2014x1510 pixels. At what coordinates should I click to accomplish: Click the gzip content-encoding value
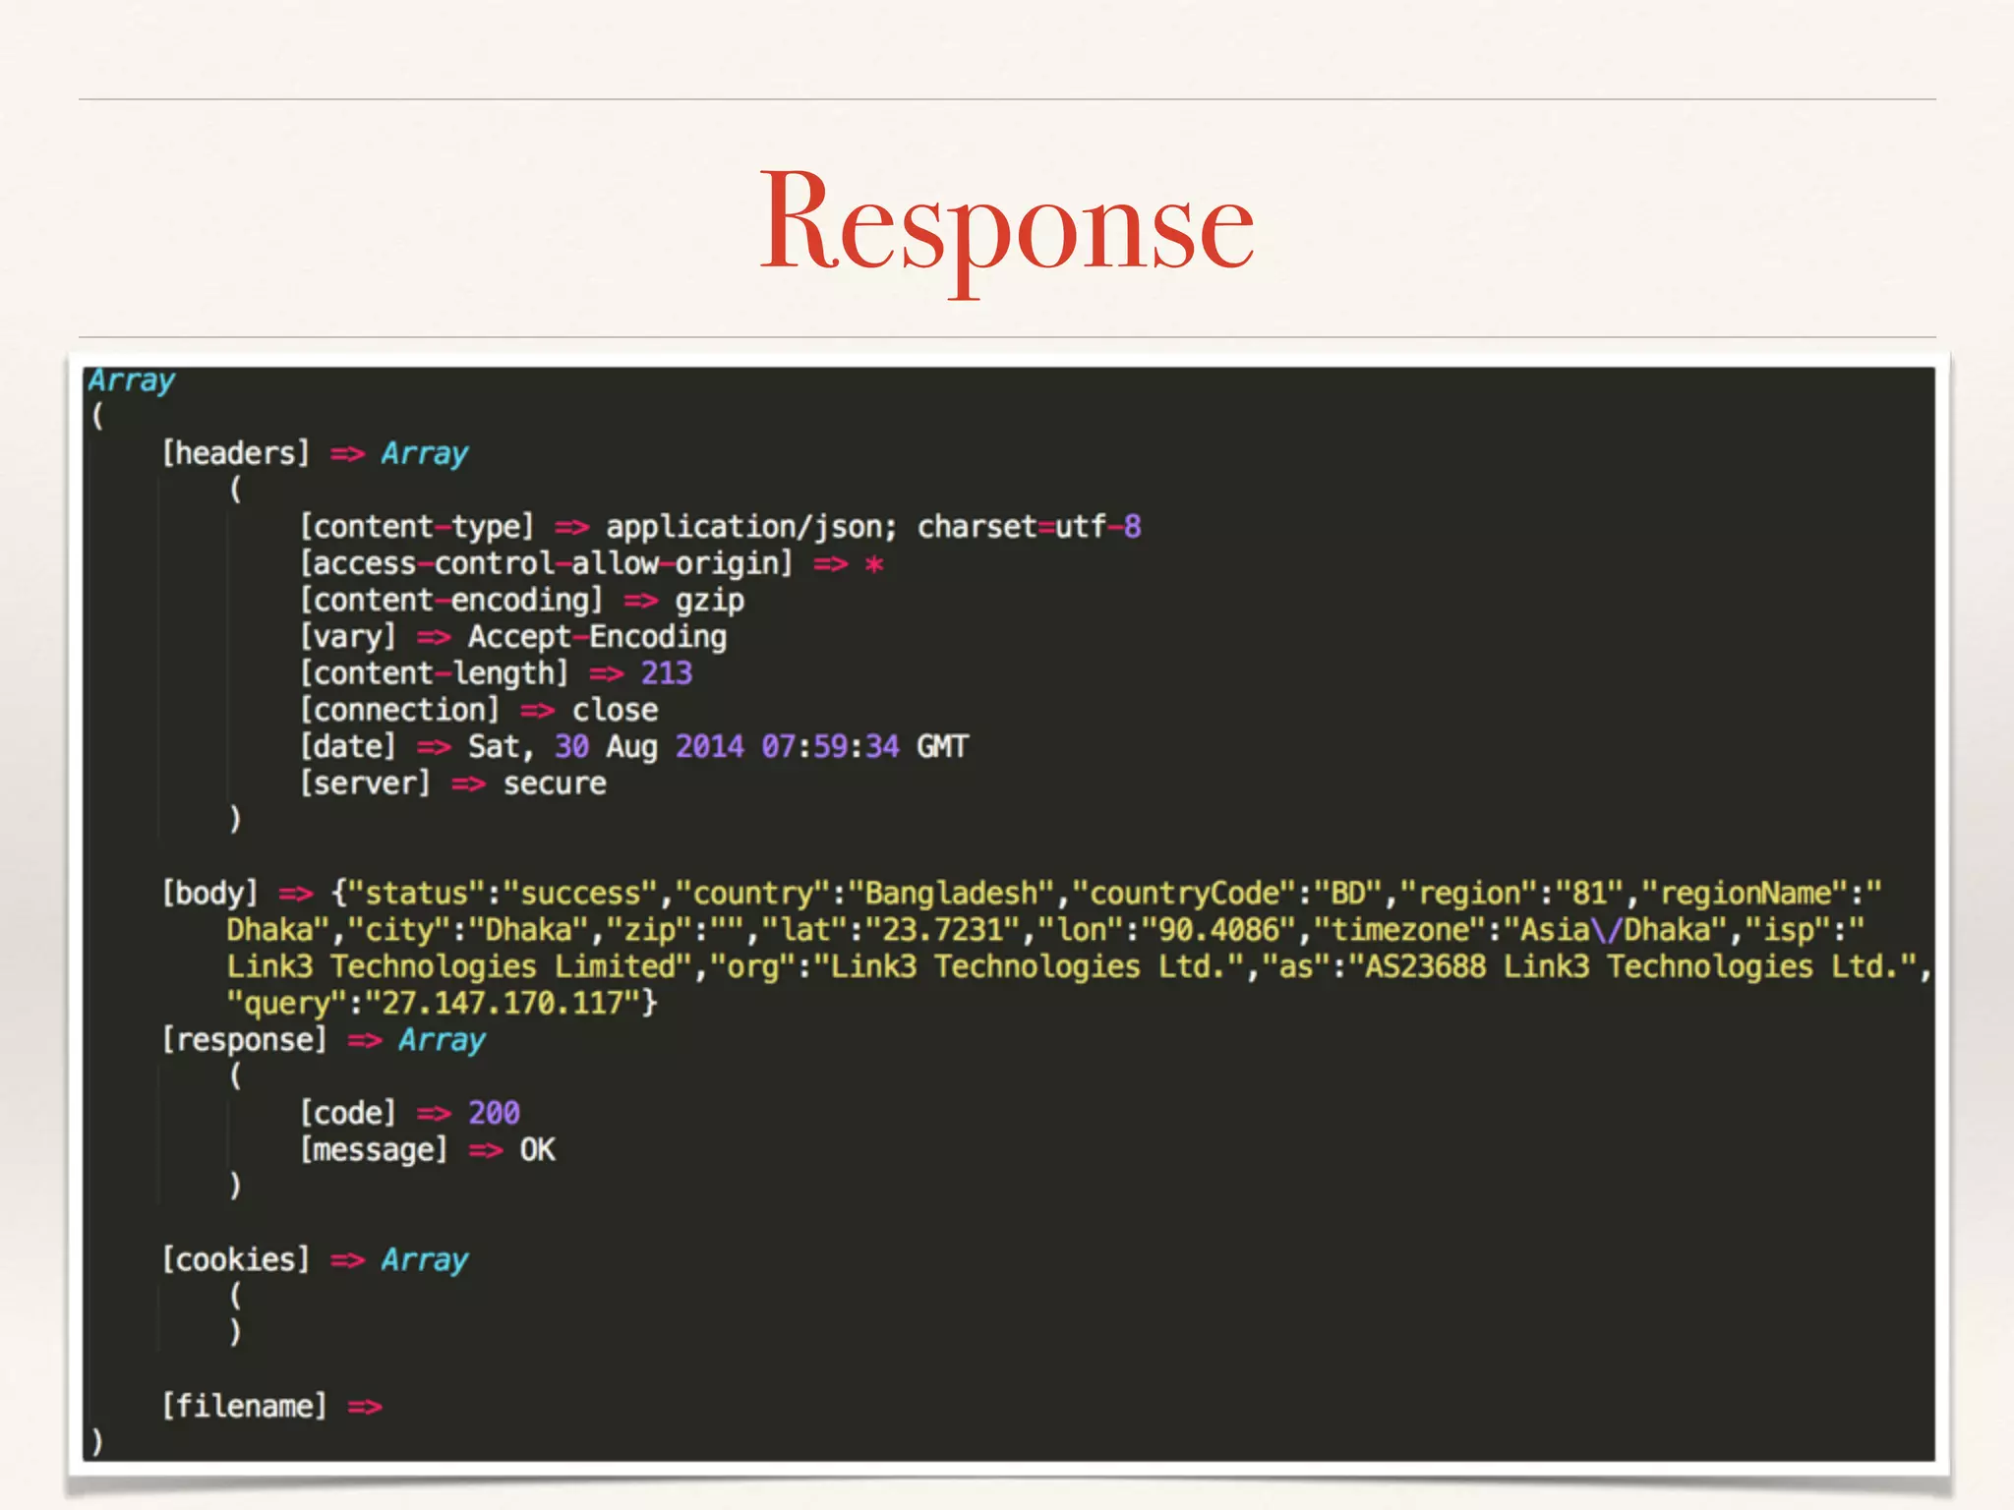coord(709,601)
